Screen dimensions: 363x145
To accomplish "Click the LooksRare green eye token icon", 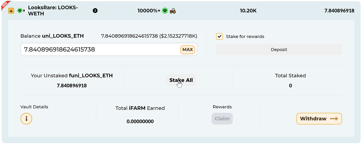I will [19, 11].
